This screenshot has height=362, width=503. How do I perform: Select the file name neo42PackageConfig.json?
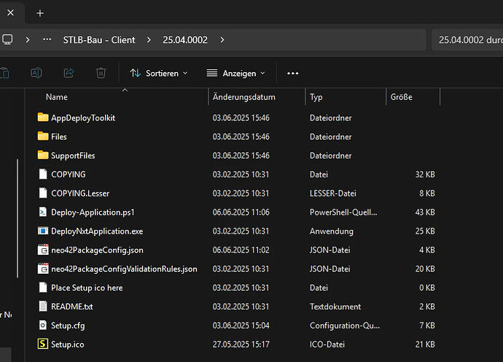pyautogui.click(x=97, y=250)
